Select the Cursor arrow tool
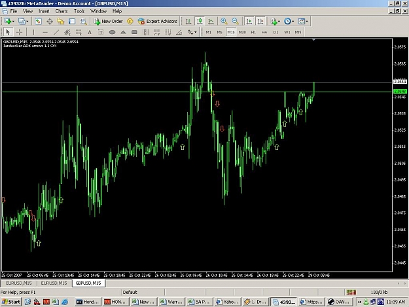 [x=8, y=32]
